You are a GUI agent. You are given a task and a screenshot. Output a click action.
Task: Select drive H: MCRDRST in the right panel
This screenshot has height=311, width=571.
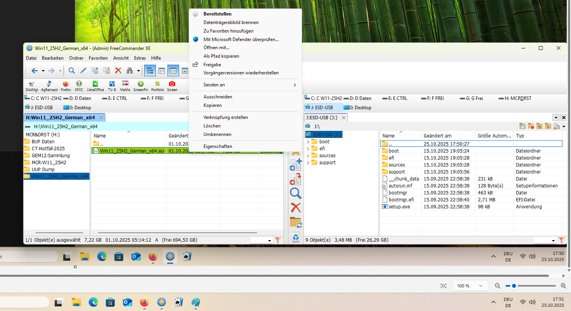(515, 98)
